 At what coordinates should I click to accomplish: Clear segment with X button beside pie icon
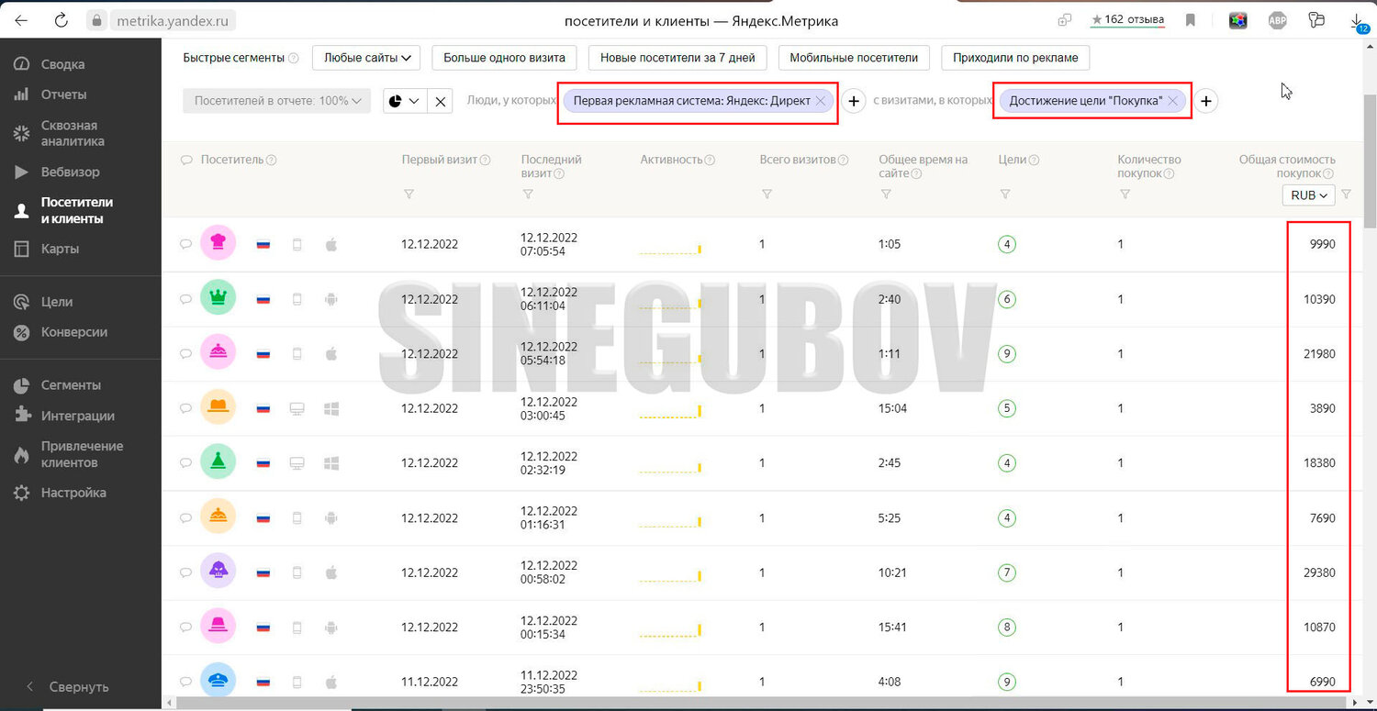[x=440, y=102]
